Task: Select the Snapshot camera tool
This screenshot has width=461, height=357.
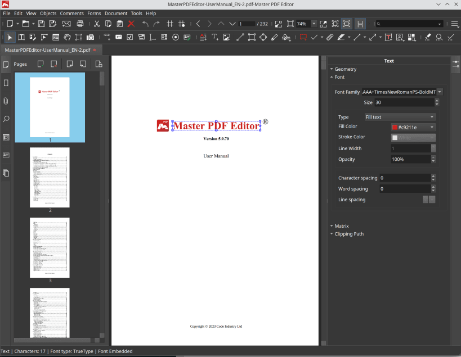Action: tap(90, 37)
